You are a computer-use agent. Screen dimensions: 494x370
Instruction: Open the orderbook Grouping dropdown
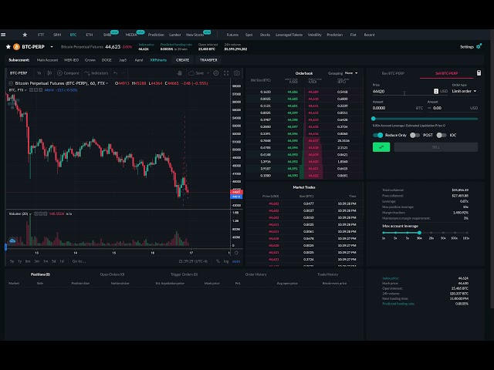[351, 73]
